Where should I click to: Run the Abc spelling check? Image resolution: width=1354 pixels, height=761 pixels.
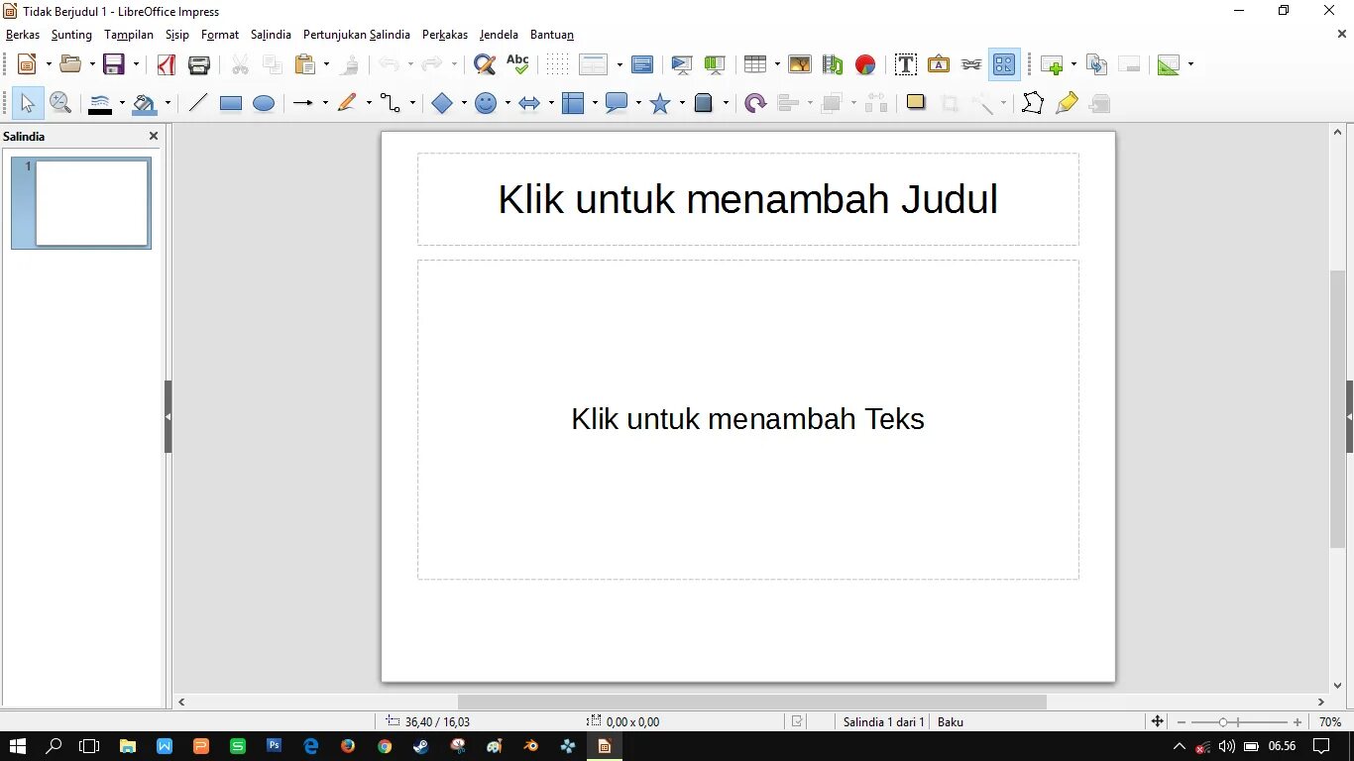[x=517, y=64]
